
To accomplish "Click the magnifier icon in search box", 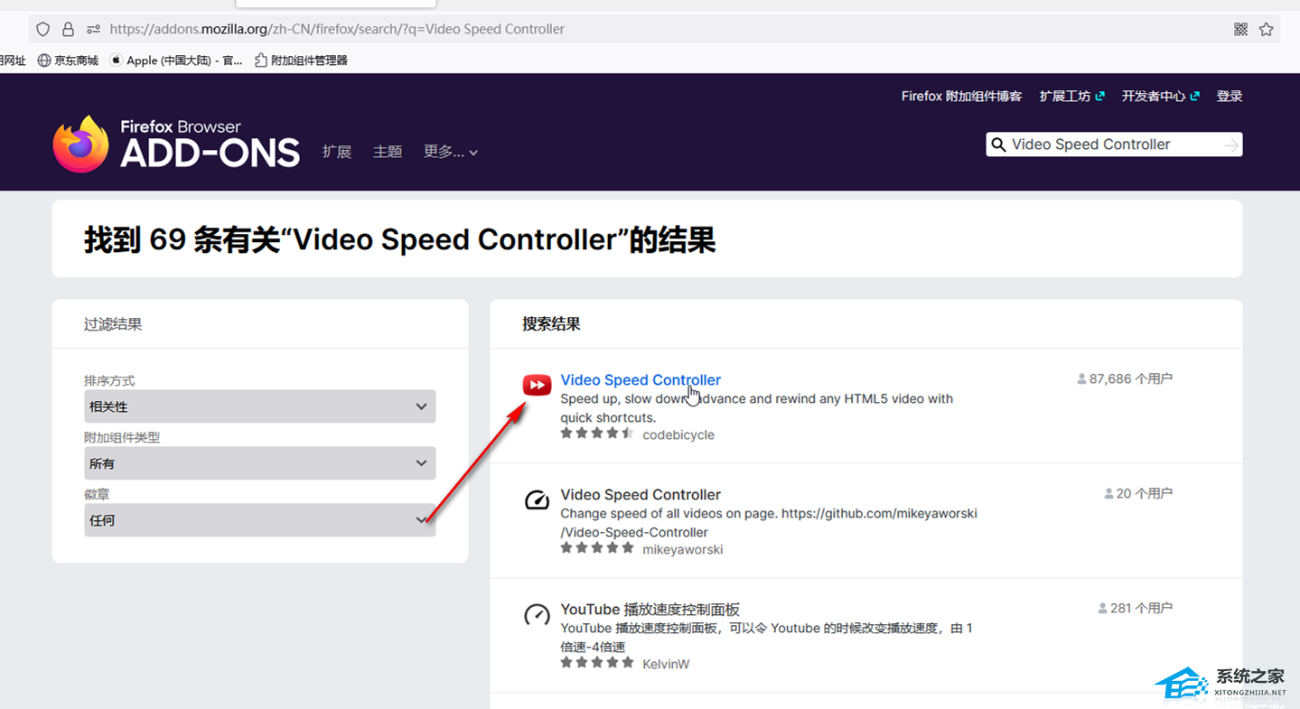I will (998, 145).
